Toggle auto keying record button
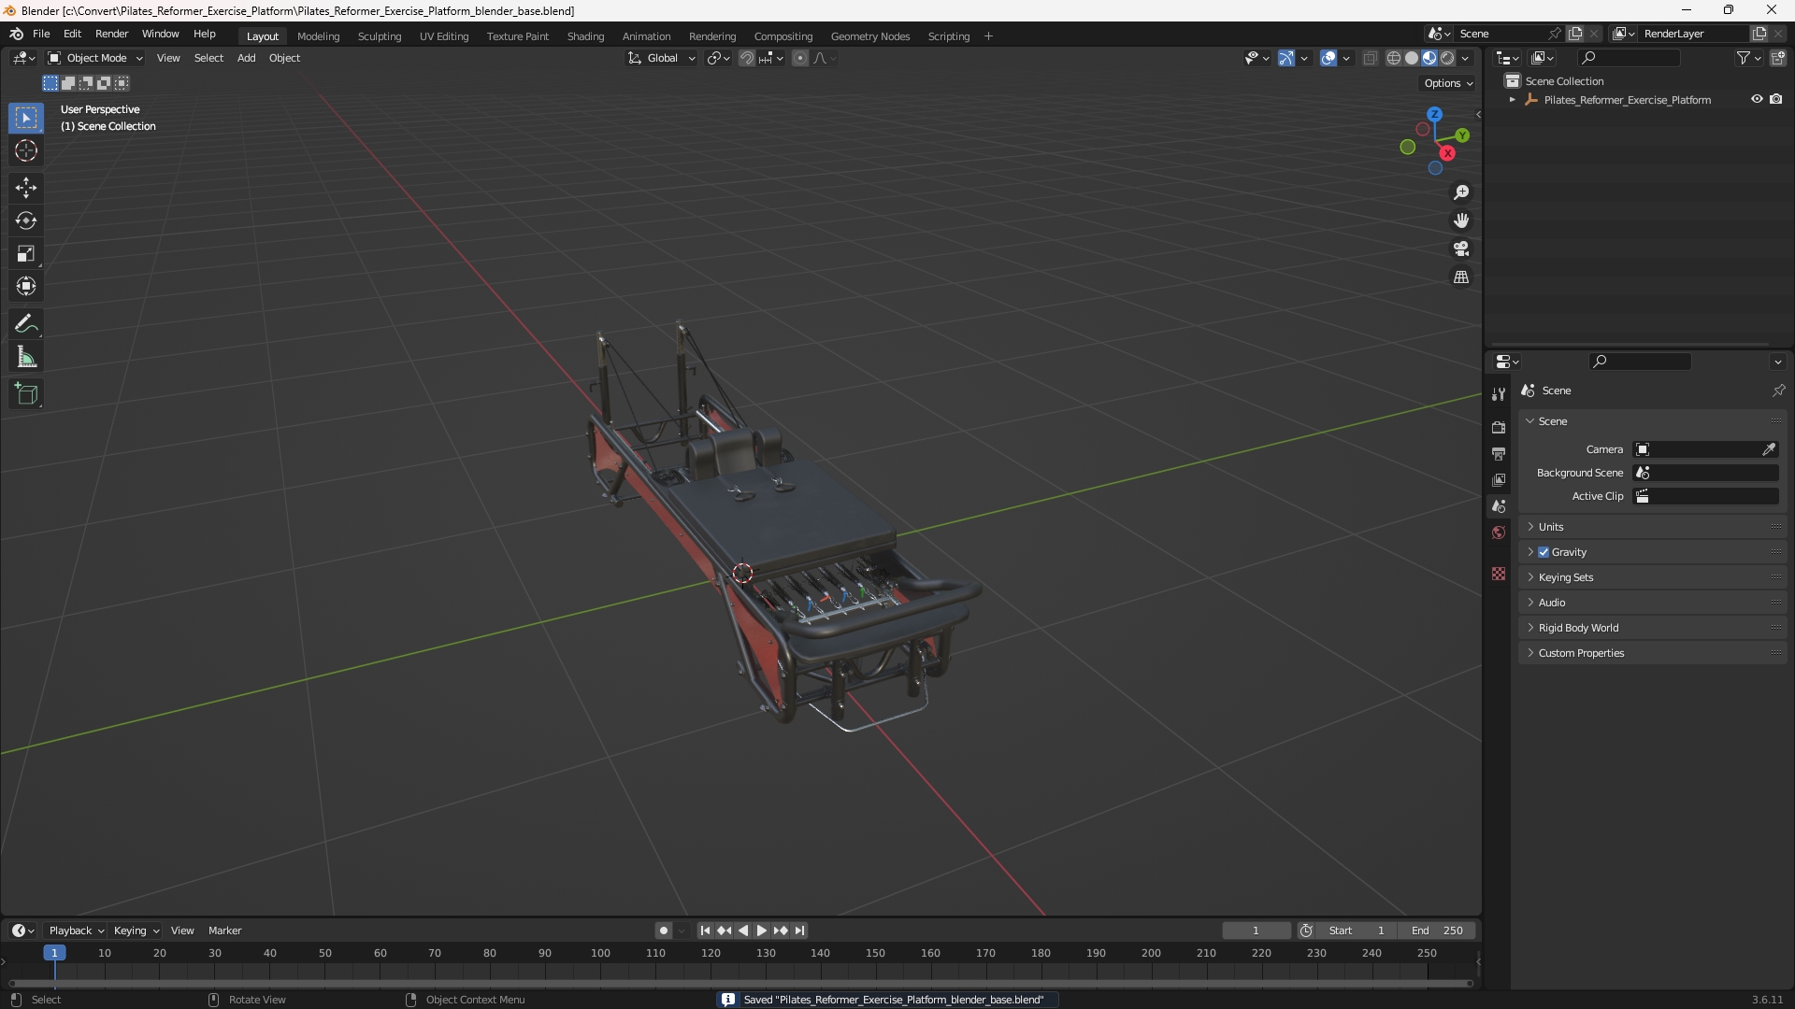The height and width of the screenshot is (1009, 1795). pos(664,931)
